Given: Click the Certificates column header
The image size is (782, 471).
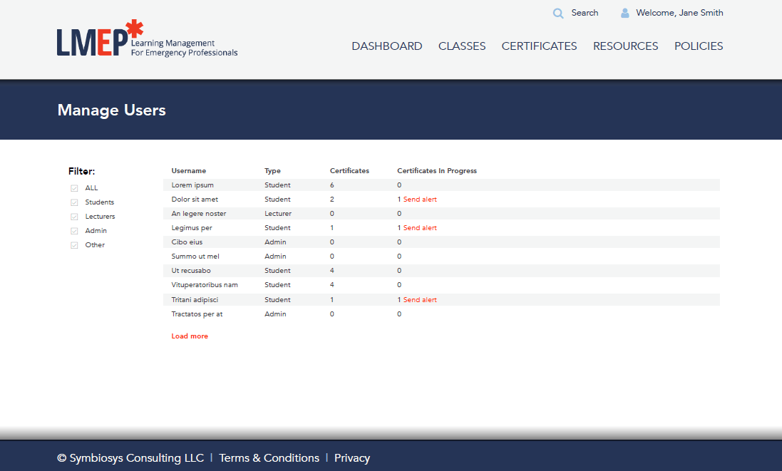Looking at the screenshot, I should click(x=349, y=171).
